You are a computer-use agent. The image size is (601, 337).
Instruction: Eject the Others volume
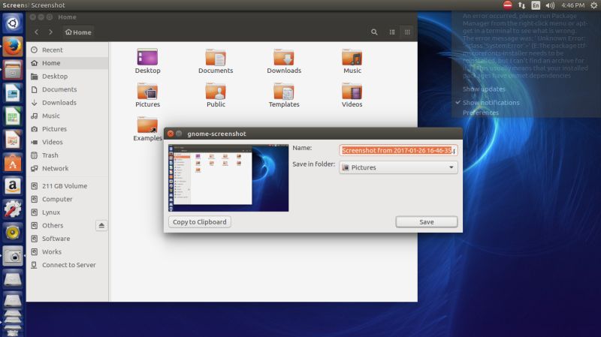point(101,226)
